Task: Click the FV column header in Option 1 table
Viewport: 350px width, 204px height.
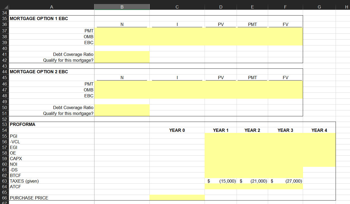Action: pos(285,24)
